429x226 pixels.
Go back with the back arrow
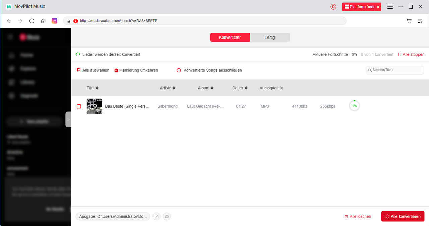click(9, 21)
